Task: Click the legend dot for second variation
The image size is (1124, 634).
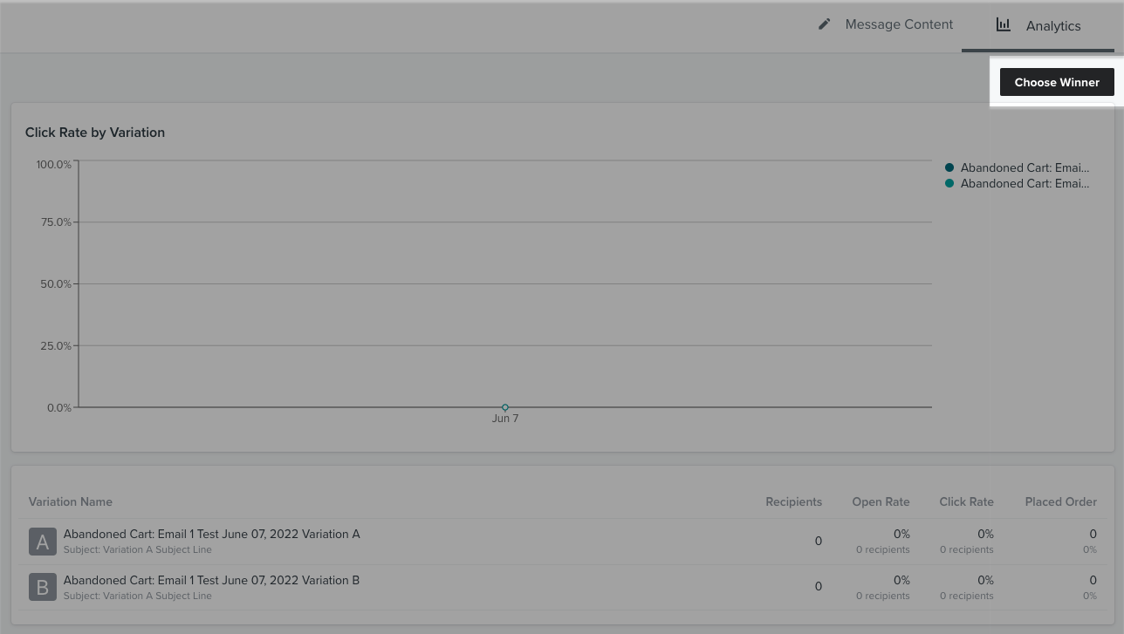Action: (x=949, y=183)
